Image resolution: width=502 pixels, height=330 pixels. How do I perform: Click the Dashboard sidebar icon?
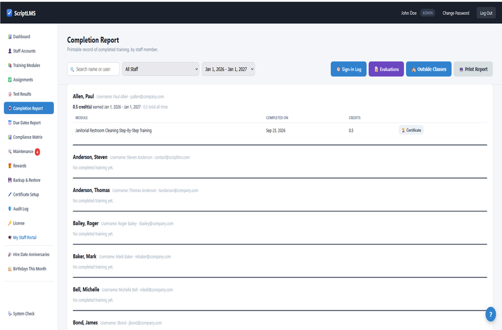click(x=10, y=37)
